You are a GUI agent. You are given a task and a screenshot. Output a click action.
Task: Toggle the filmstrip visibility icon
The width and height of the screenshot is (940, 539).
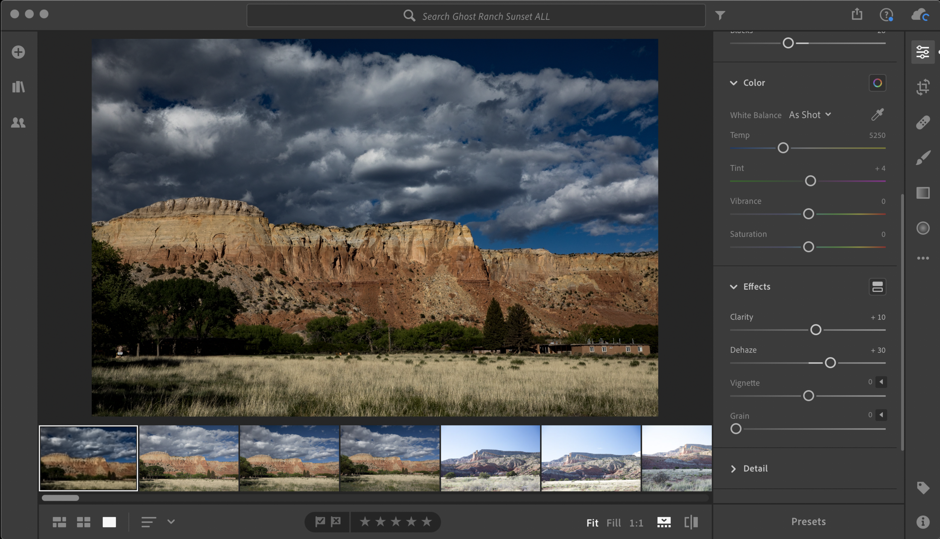pos(664,522)
